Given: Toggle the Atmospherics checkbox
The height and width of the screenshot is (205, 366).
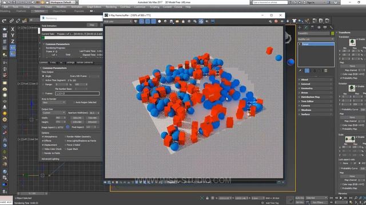Looking at the screenshot, I should (x=43, y=137).
